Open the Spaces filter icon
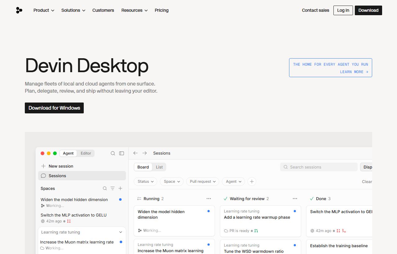The width and height of the screenshot is (397, 254). coord(113,188)
